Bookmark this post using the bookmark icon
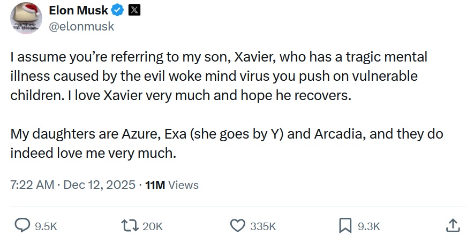Image resolution: width=474 pixels, height=244 pixels. point(345,226)
